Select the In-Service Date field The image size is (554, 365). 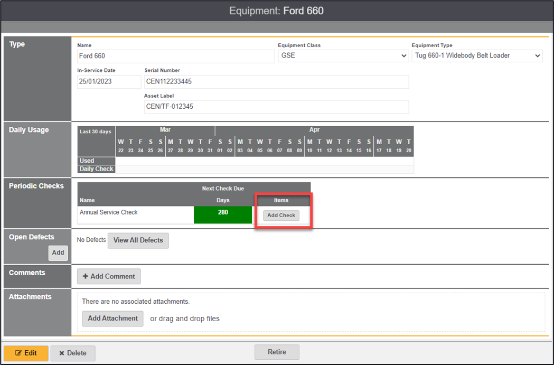109,82
